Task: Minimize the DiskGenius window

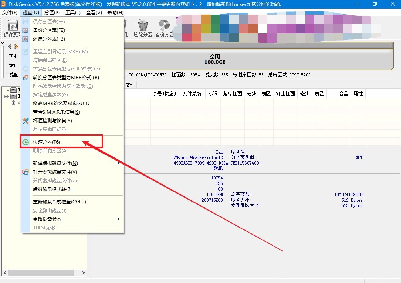Action: (357, 4)
